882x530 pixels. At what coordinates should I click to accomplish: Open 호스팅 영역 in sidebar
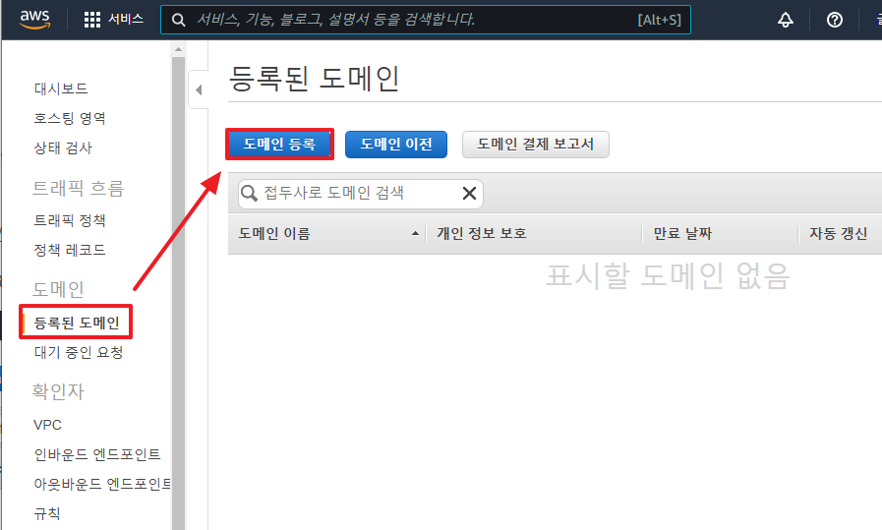click(70, 118)
